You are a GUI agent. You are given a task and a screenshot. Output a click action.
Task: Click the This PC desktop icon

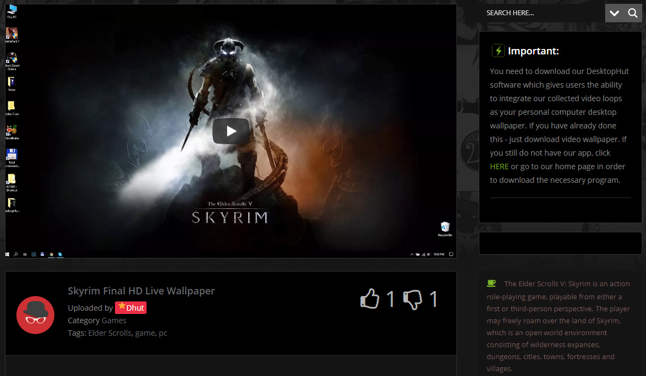(x=11, y=10)
